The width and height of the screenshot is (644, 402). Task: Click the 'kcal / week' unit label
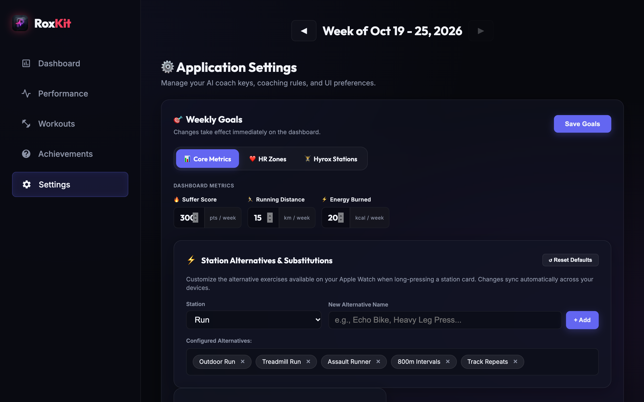[x=369, y=218]
